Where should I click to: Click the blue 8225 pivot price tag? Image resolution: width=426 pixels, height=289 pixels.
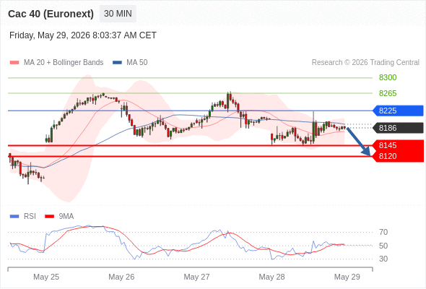[398, 111]
